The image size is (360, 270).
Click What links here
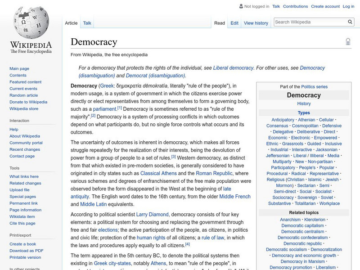click(24, 176)
